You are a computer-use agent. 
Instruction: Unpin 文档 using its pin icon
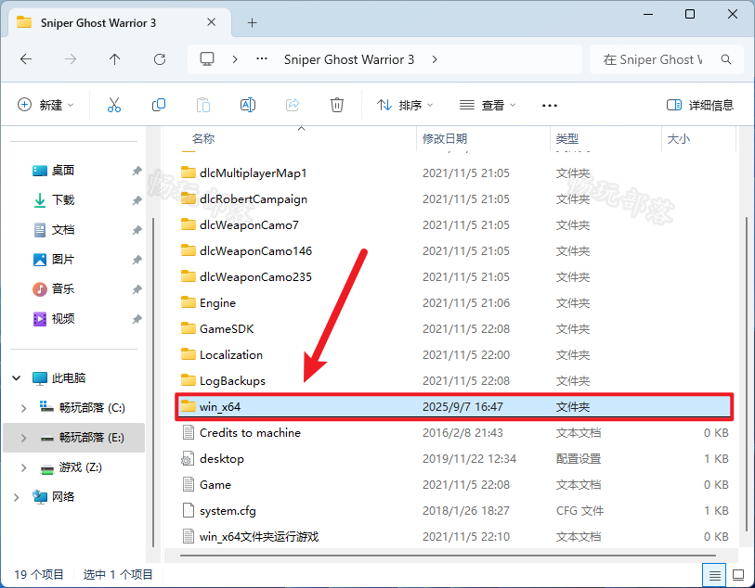pos(137,230)
